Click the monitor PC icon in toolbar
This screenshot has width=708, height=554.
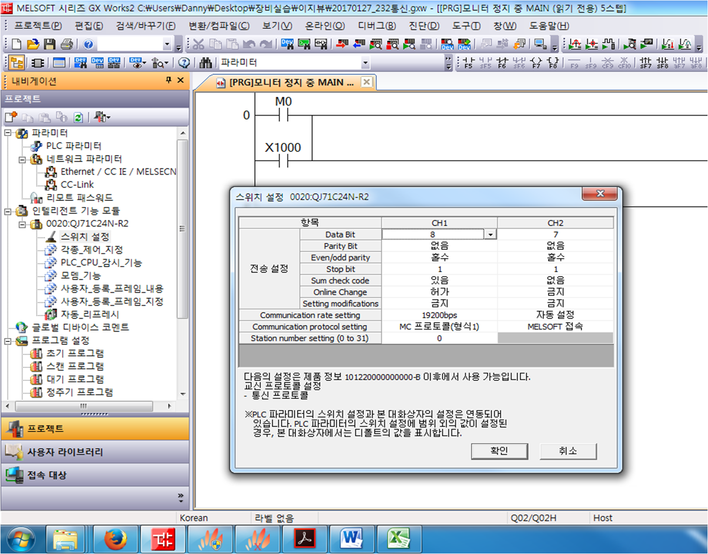coord(540,44)
